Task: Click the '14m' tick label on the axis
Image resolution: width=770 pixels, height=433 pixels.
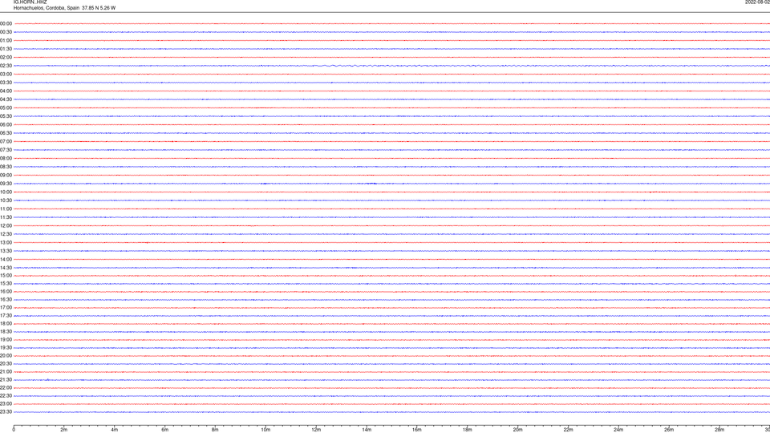Action: coord(367,430)
